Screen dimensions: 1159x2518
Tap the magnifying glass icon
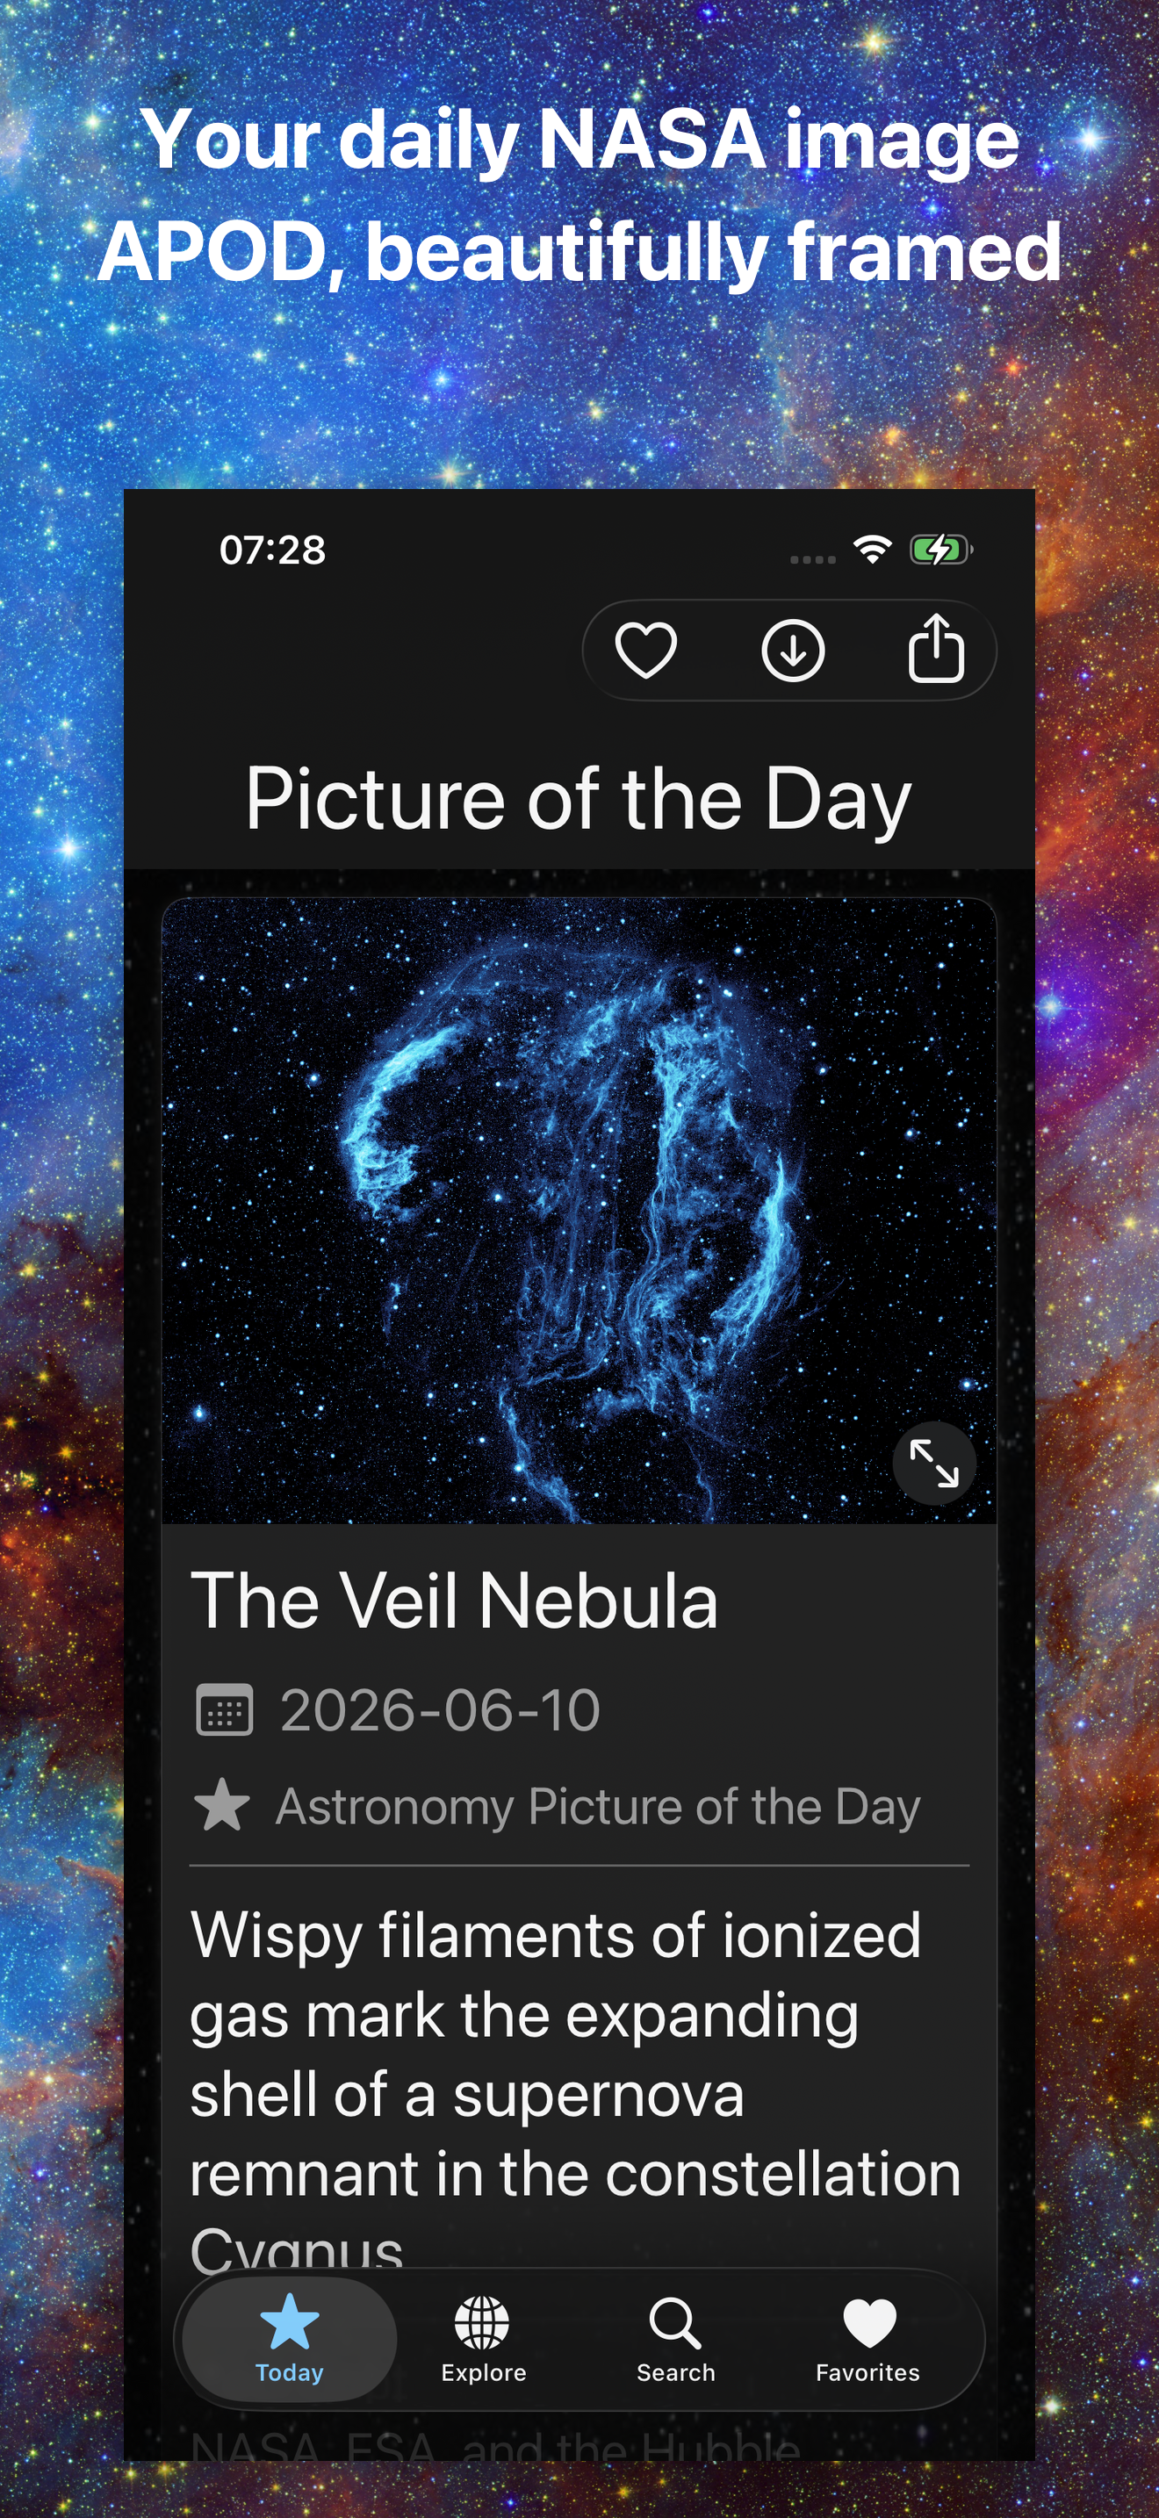click(x=675, y=2322)
